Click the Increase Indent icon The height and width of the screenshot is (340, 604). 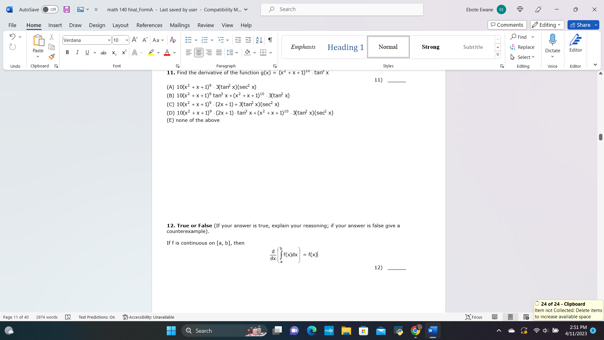[248, 40]
